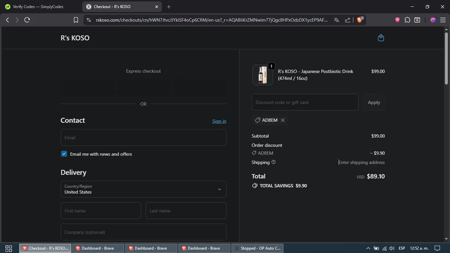Click the Express checkout heading
This screenshot has height=253, width=450.
coord(143,71)
